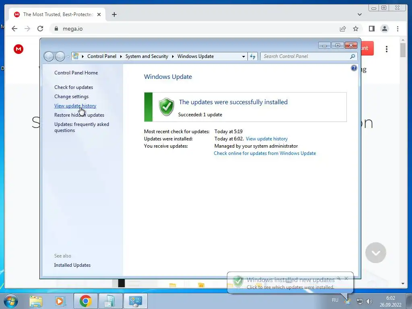This screenshot has height=309, width=412.
Task: Click the Control Panel breadcrumb
Action: point(102,56)
